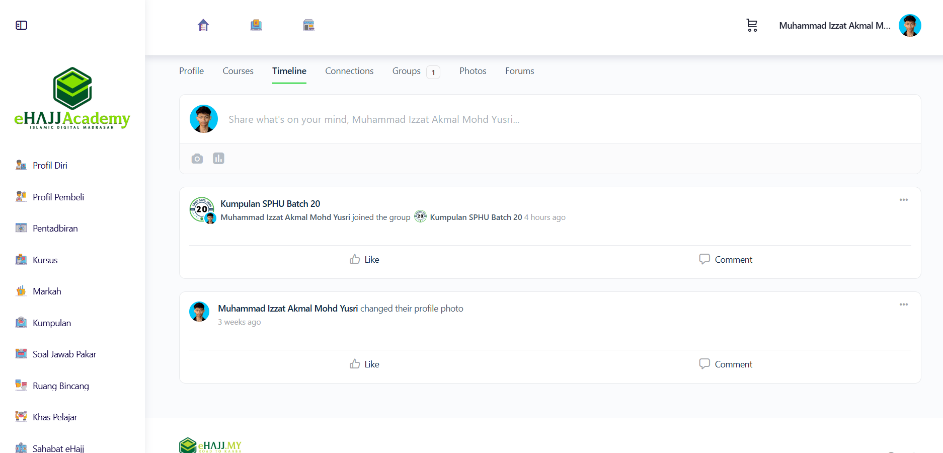Open the courses laptop icon in top bar
Viewport: 943px width, 453px height.
tap(256, 25)
